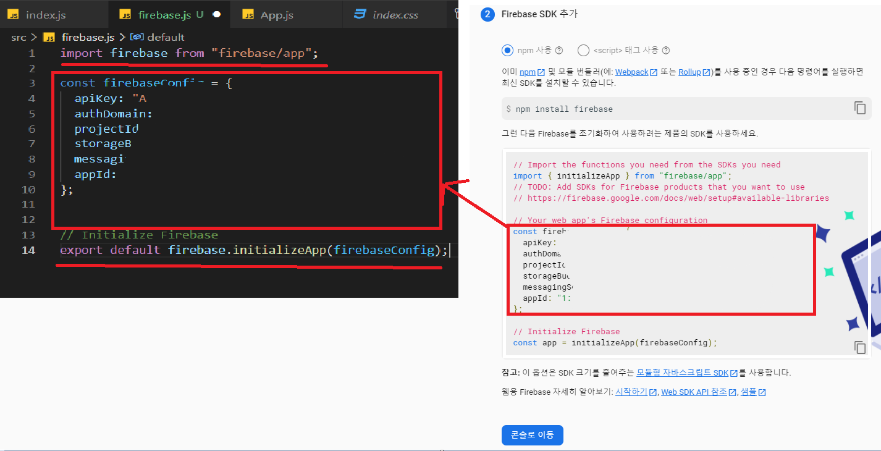Click firebase.js text in the breadcrumb path

point(88,37)
